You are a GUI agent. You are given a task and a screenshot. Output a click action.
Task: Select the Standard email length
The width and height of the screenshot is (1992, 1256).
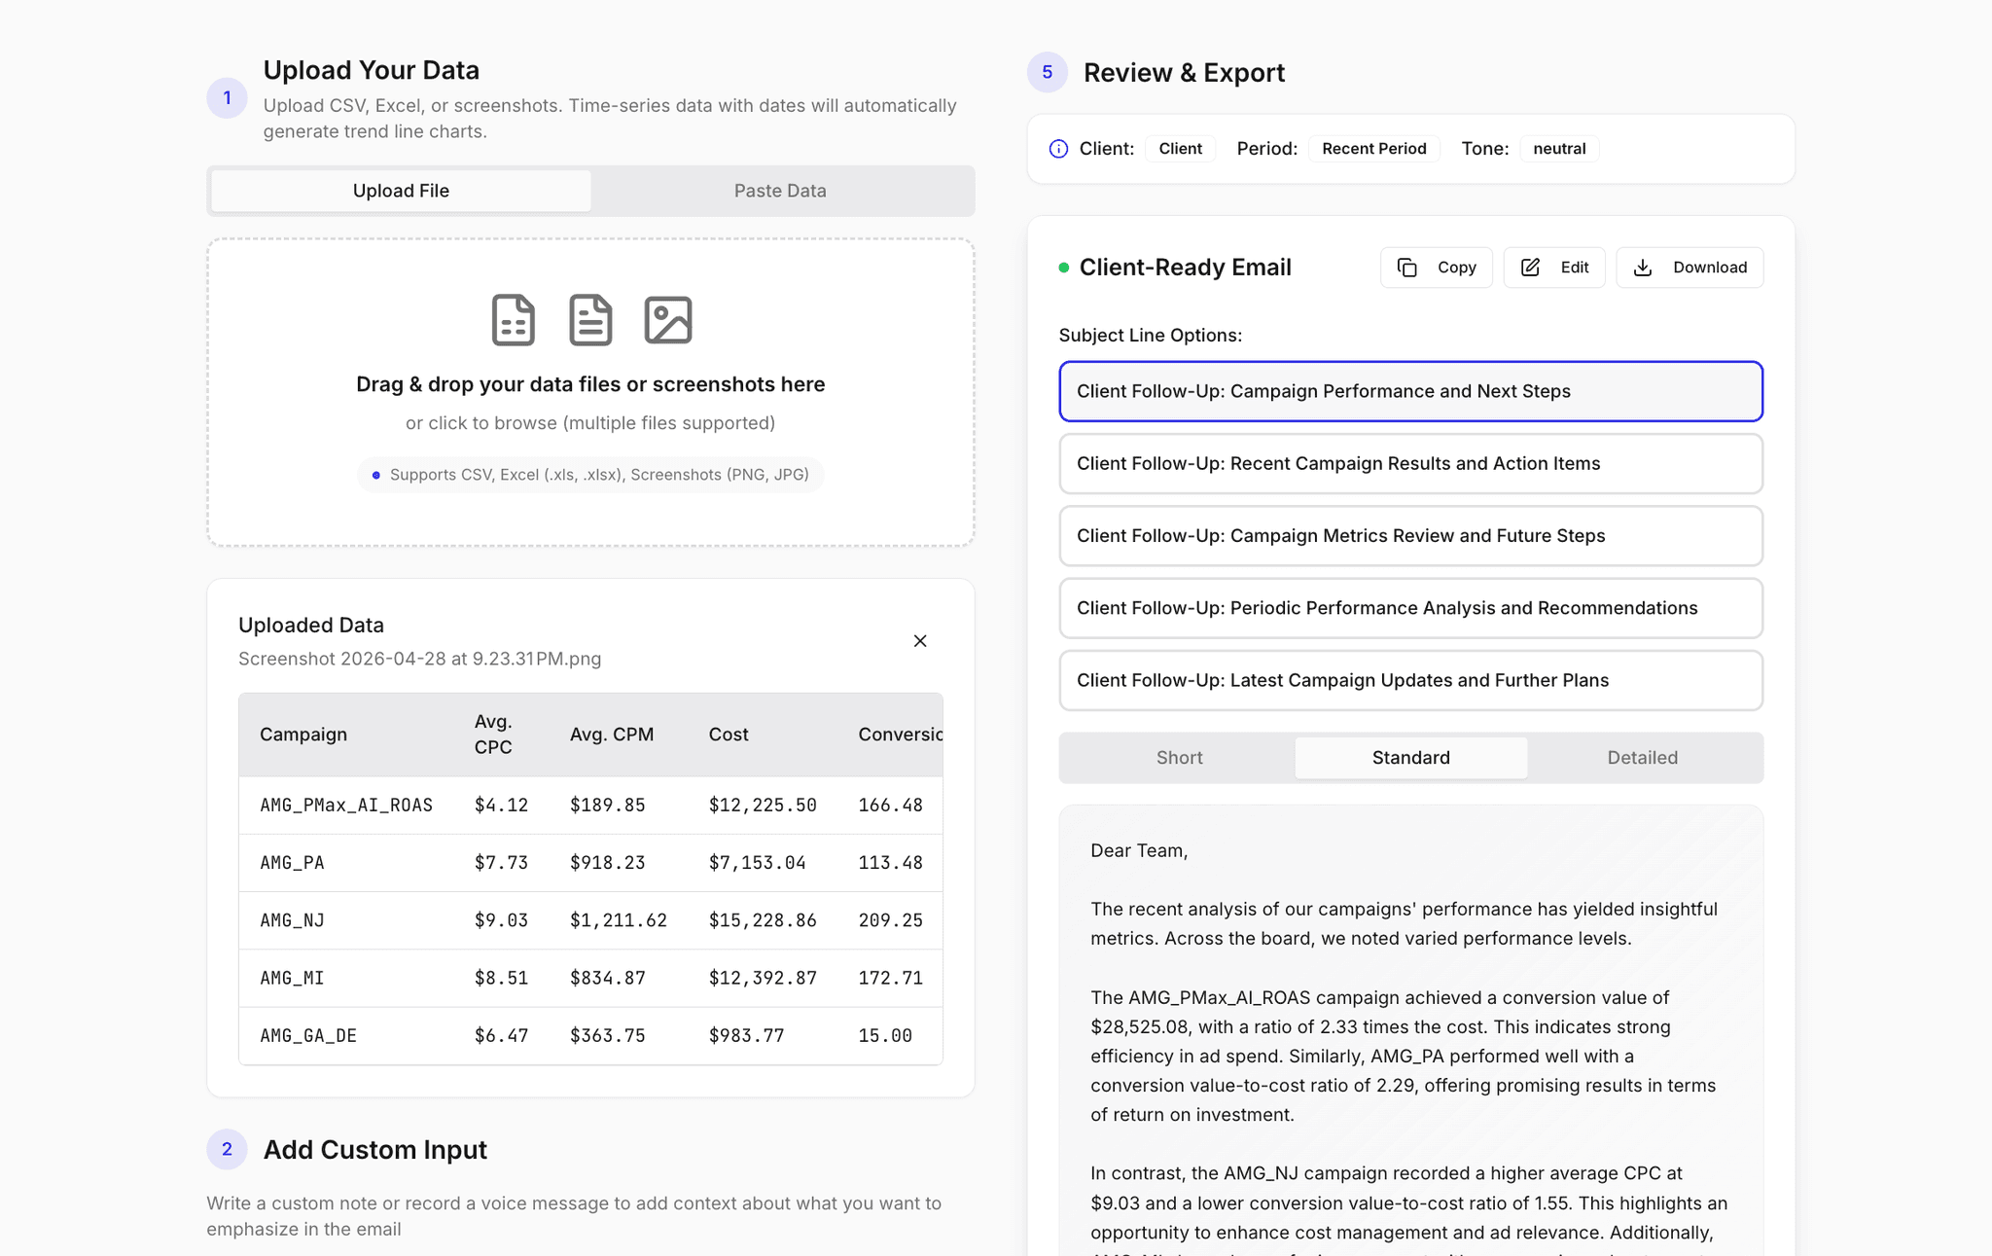pos(1410,758)
